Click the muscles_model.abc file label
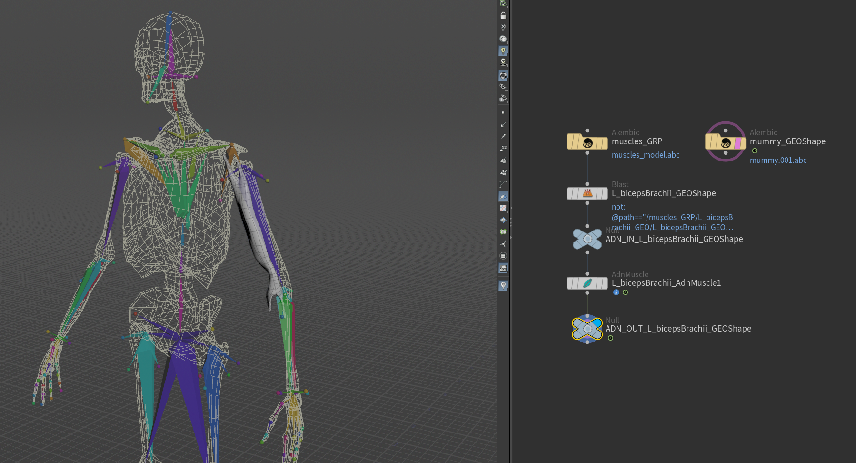Screen dimensions: 856x463 (645, 155)
